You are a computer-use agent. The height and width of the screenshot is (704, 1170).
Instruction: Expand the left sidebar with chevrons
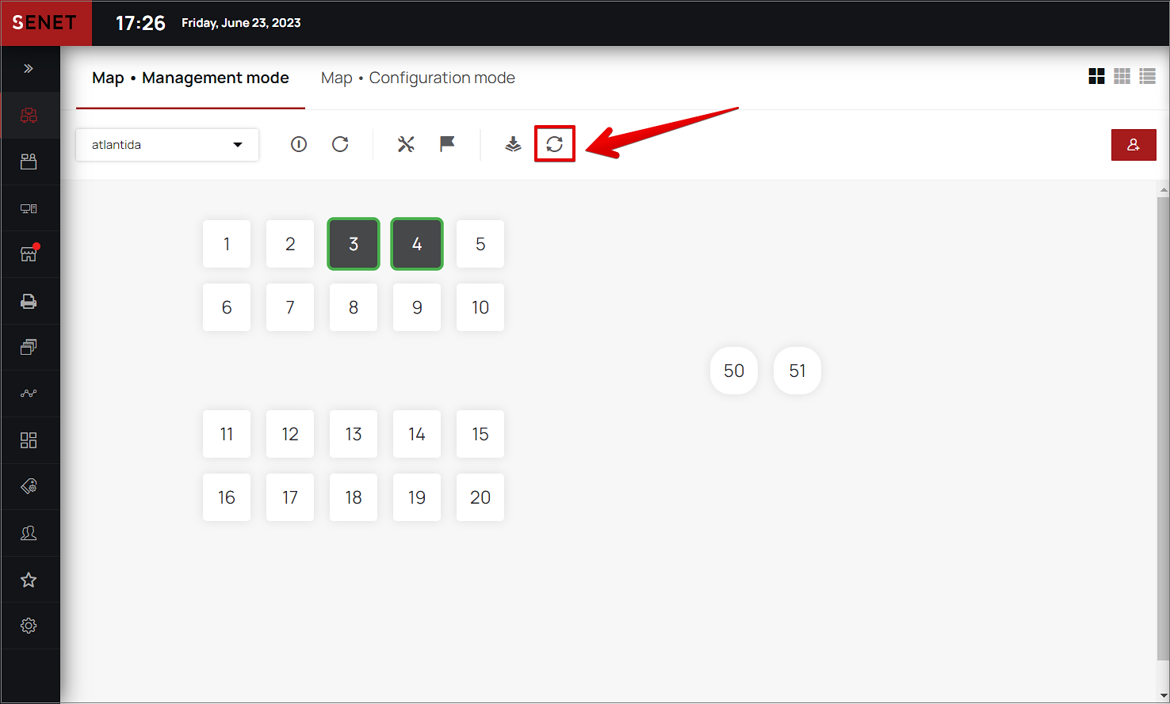29,69
